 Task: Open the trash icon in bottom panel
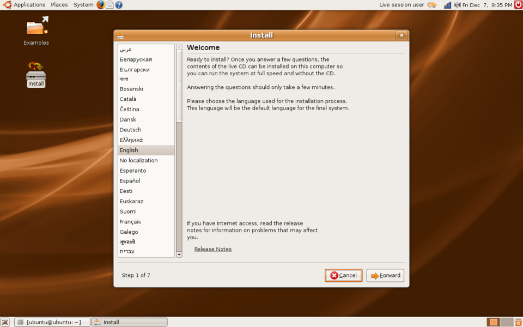tap(518, 322)
